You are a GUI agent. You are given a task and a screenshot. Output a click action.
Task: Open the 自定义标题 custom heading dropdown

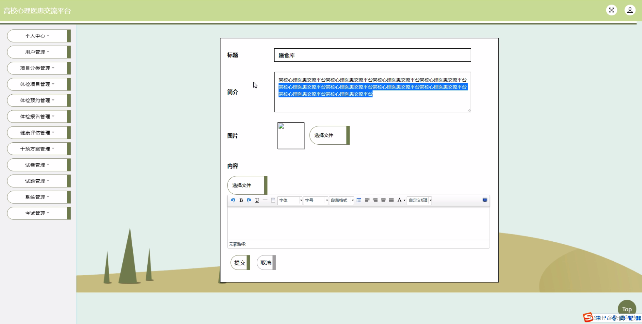(x=419, y=200)
